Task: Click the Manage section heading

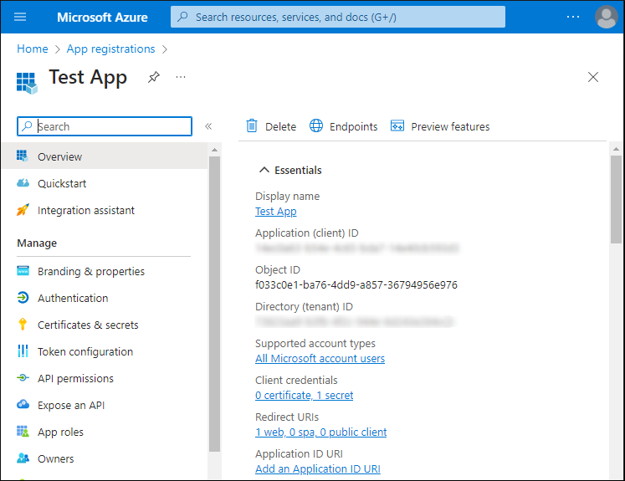Action: 37,243
